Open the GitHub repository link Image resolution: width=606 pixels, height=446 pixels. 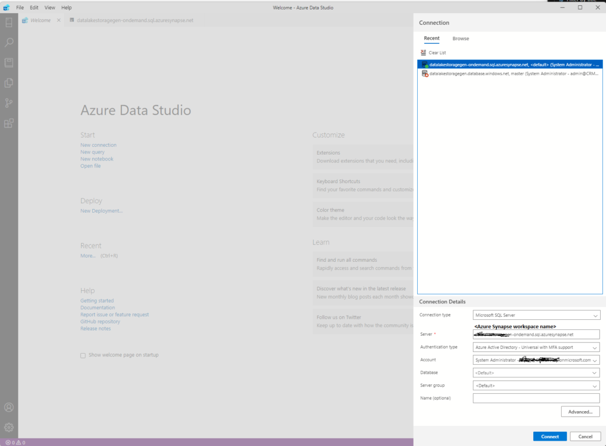click(100, 322)
